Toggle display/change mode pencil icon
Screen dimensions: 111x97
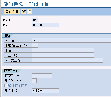pos(24,12)
